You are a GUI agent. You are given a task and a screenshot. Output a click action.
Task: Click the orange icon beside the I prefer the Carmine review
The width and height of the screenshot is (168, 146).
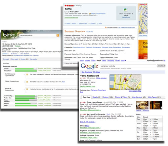tap(27, 89)
